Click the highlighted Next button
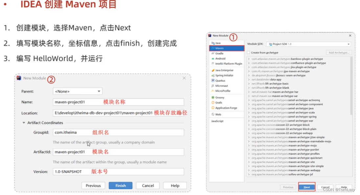This screenshot has width=360, height=195. coord(307,187)
